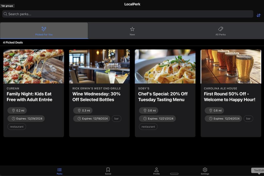Open Wine Wednesday: 30% Off deal

96,97
